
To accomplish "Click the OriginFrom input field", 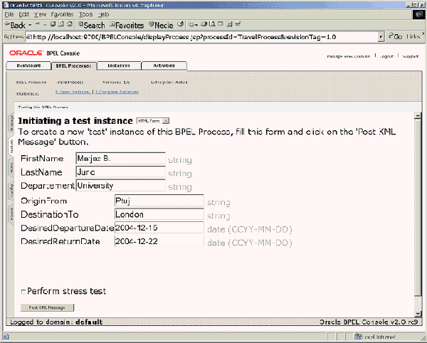I will [159, 201].
